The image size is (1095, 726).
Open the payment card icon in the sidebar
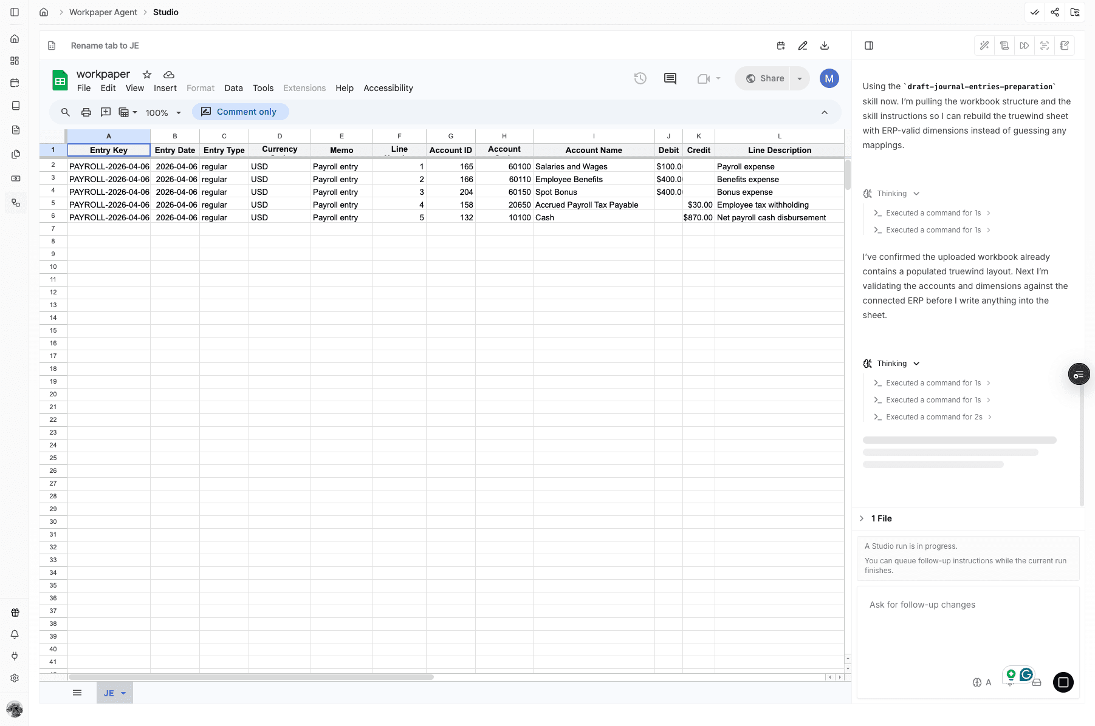[15, 178]
